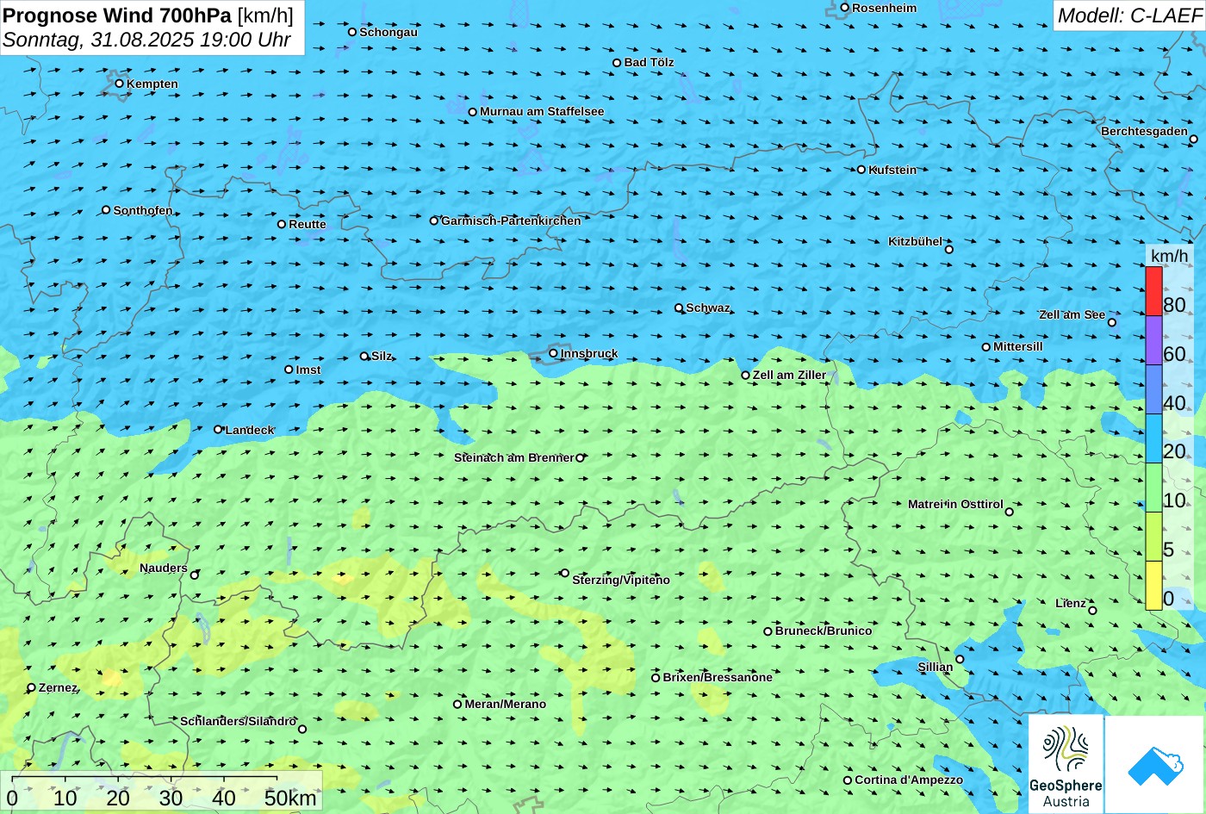Click the Kufstein label

point(892,170)
